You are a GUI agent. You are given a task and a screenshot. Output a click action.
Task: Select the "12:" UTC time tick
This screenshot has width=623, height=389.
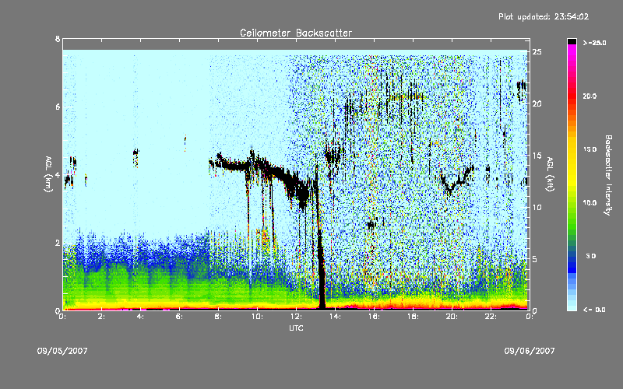[x=296, y=317]
